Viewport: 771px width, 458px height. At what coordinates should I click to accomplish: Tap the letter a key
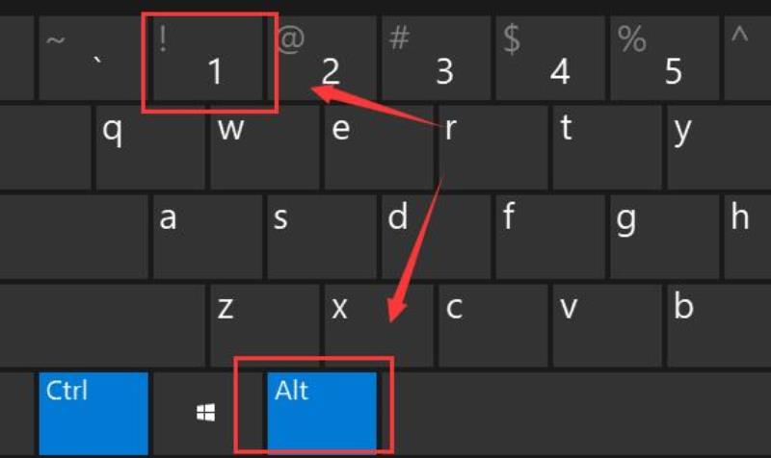point(207,237)
